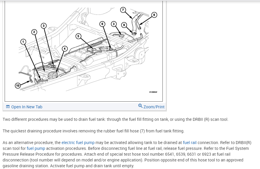The image size is (260, 169).
Task: Click the magnifier zoom icon
Action: coord(140,106)
